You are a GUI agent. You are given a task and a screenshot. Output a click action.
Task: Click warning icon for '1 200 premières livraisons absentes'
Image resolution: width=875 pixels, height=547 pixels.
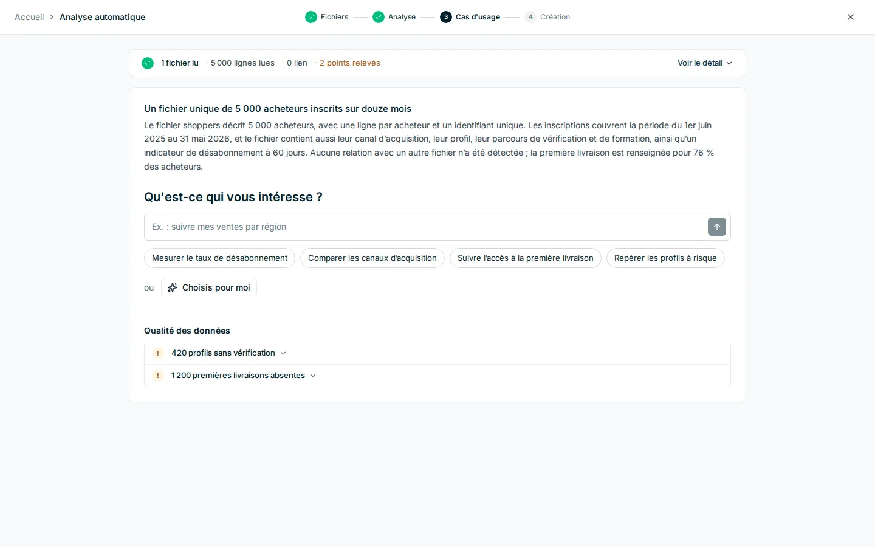pos(158,376)
